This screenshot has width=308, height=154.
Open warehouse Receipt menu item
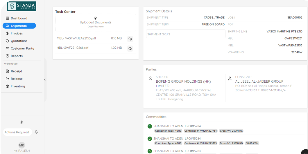point(19,71)
